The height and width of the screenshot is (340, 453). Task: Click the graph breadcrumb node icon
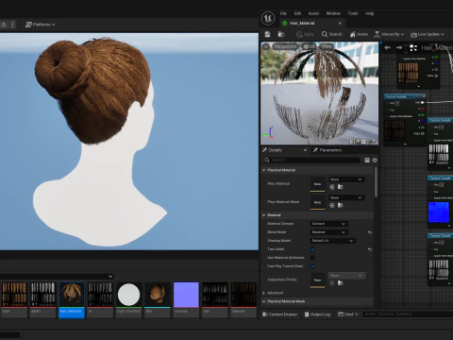pyautogui.click(x=413, y=47)
